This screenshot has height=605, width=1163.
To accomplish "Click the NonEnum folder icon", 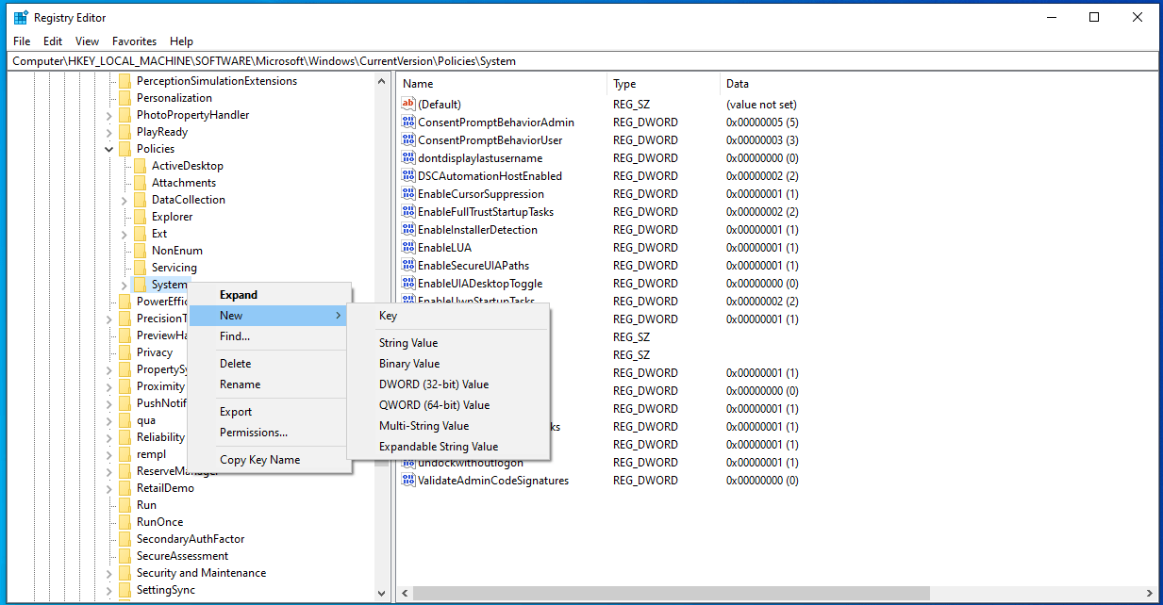I will click(x=140, y=250).
